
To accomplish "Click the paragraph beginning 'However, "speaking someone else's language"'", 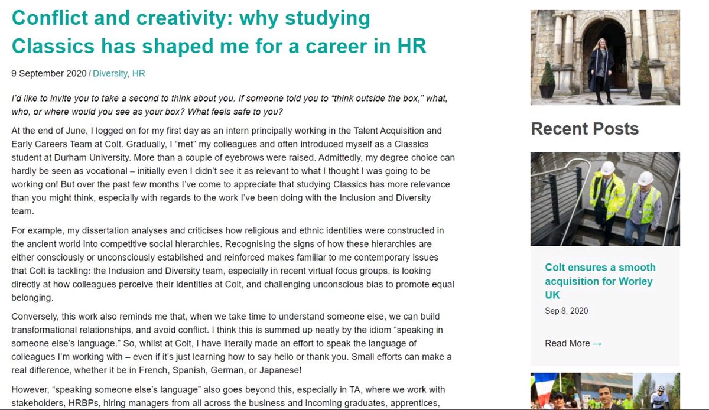I will pyautogui.click(x=229, y=396).
